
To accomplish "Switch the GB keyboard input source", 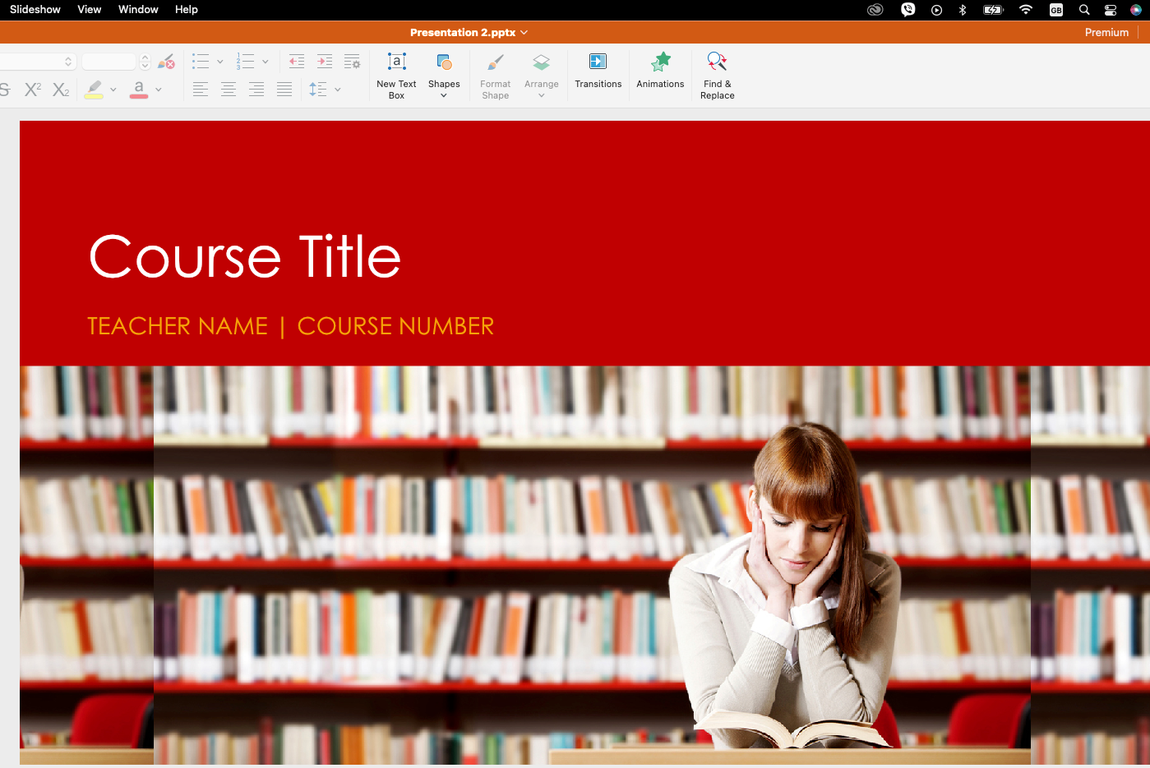I will [1056, 10].
